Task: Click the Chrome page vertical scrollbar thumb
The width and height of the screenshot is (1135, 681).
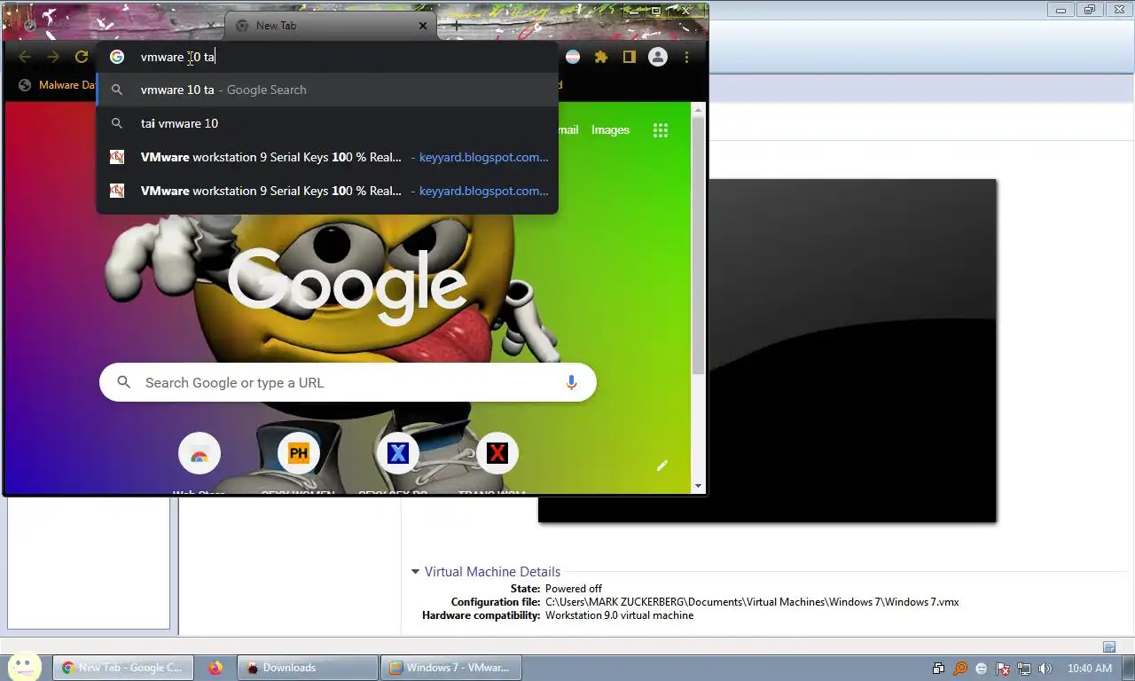Action: pos(699,245)
